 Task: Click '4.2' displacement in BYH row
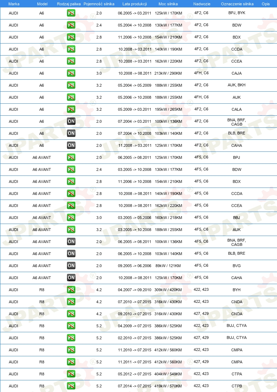99,290
